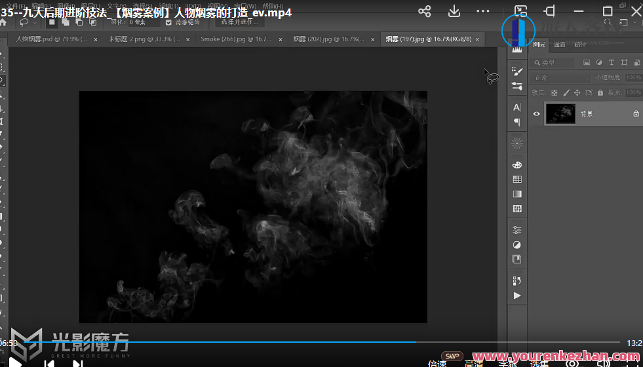Image resolution: width=643 pixels, height=367 pixels.
Task: Switch to 烟雾 (202).jpg document tab
Action: (x=329, y=39)
